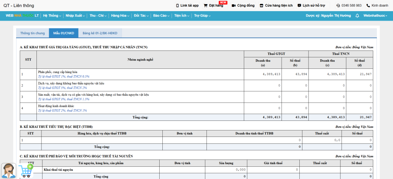Screen dimensions: 393x179
Task: Click the Kinh doanh phone button
Action: pyautogui.click(x=377, y=6)
